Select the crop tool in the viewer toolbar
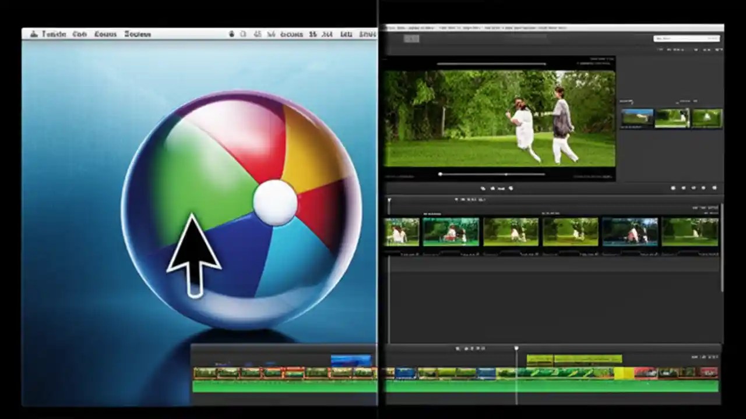 [484, 187]
